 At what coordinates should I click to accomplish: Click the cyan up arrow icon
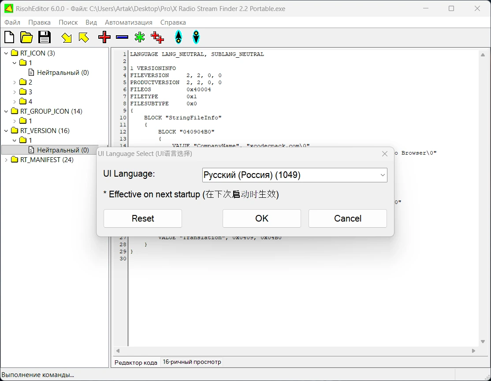[179, 37]
